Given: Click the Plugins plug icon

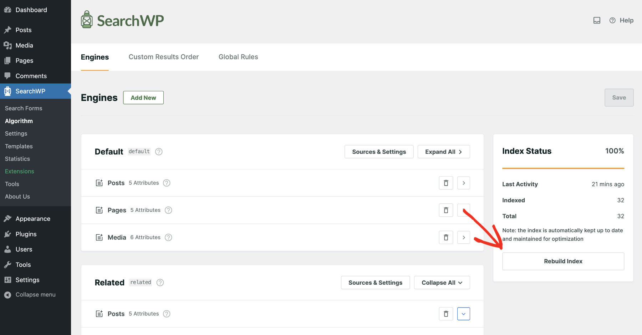Looking at the screenshot, I should tap(7, 234).
